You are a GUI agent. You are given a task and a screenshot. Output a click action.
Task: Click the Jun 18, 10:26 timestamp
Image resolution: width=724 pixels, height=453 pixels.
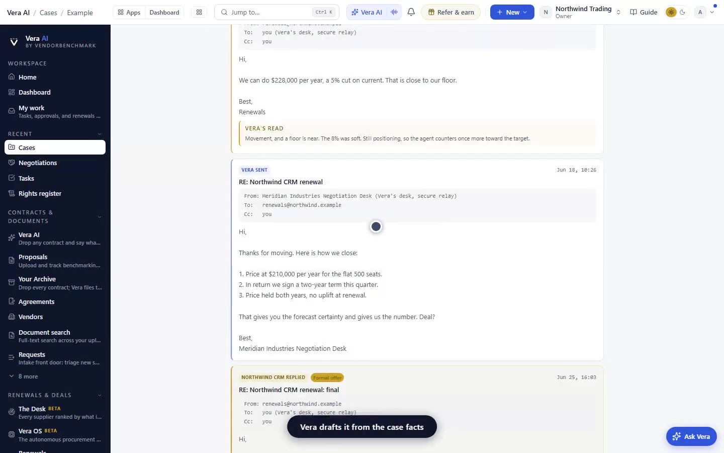576,170
